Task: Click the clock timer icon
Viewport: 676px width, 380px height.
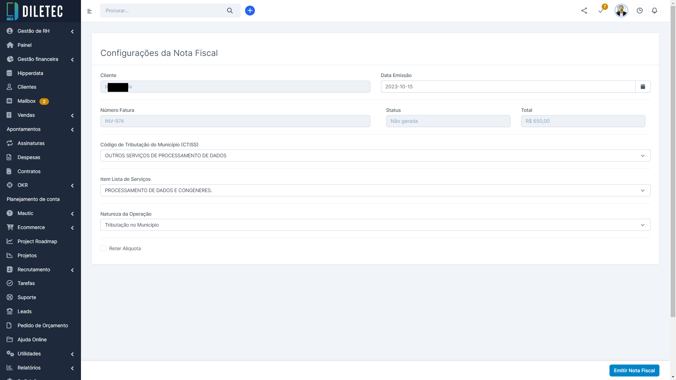Action: tap(640, 11)
